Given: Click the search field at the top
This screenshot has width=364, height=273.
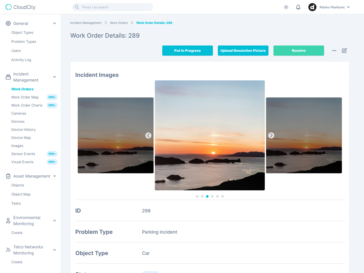Looking at the screenshot, I should (x=112, y=7).
